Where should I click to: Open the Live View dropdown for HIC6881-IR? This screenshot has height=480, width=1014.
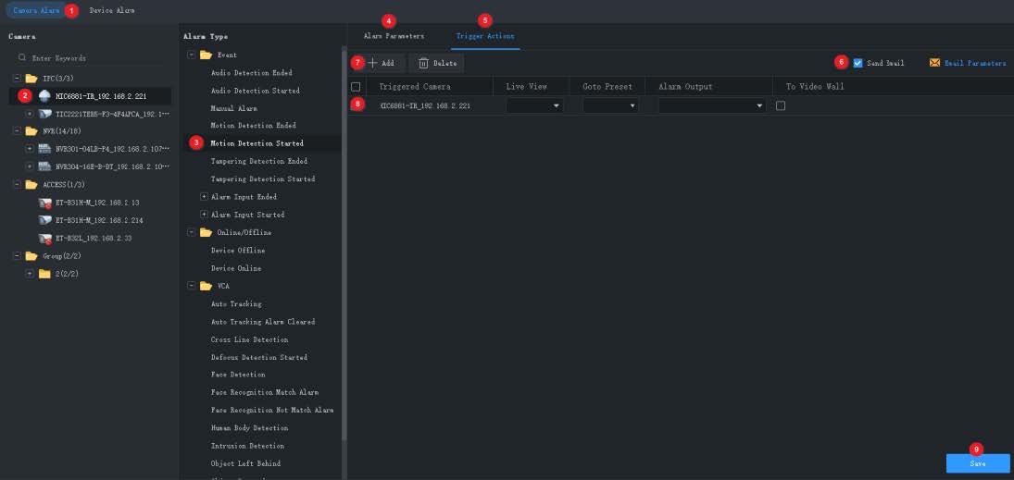click(x=534, y=106)
